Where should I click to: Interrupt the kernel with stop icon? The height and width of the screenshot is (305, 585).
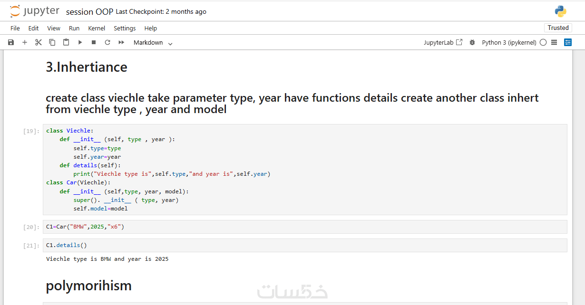click(x=94, y=42)
